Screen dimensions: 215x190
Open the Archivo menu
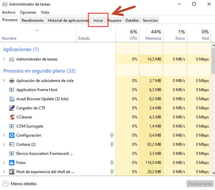click(x=9, y=12)
